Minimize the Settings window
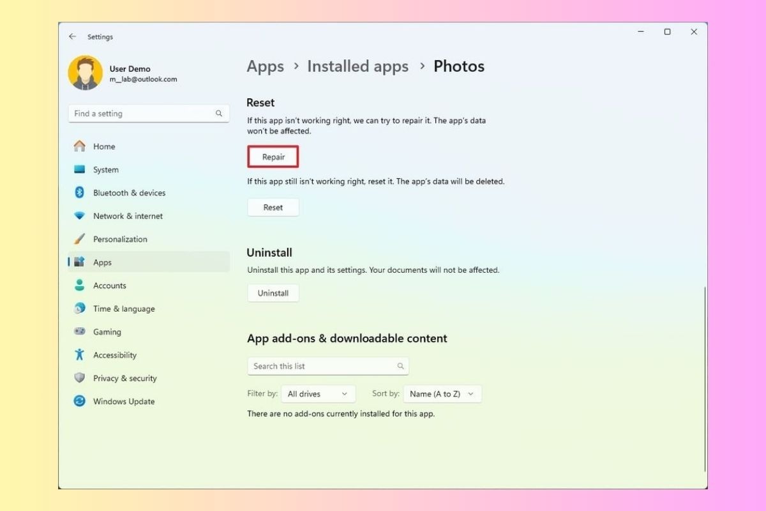The height and width of the screenshot is (511, 766). point(640,32)
